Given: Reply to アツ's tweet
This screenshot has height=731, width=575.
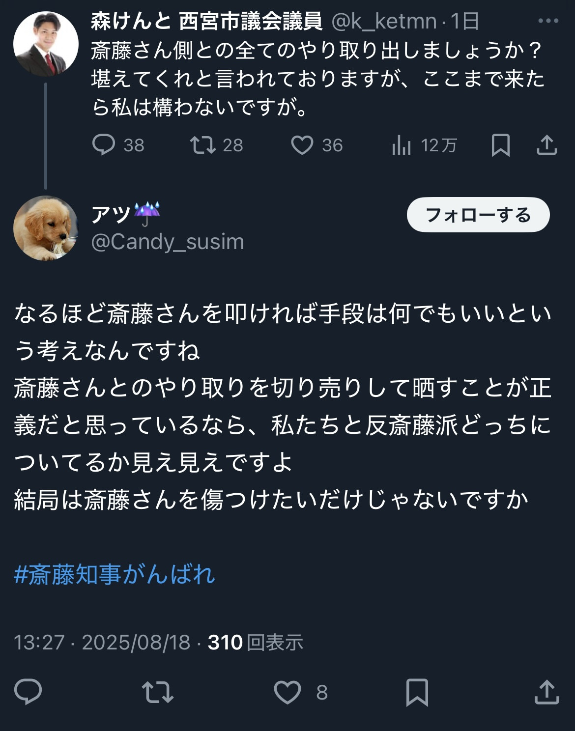Looking at the screenshot, I should (x=28, y=692).
